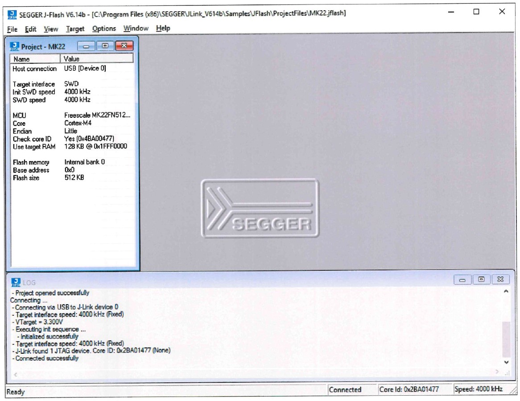Click the SWD target interface value
The width and height of the screenshot is (520, 401).
tap(71, 84)
